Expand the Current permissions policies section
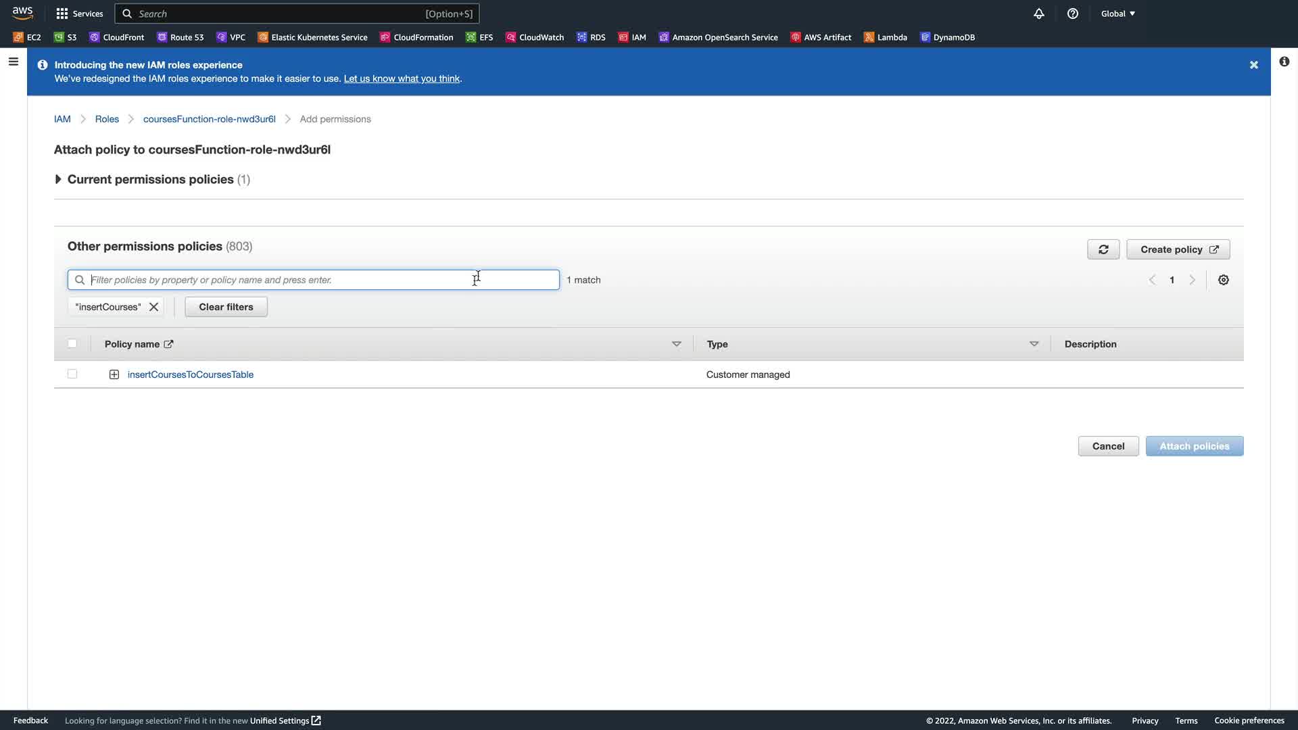 58,179
